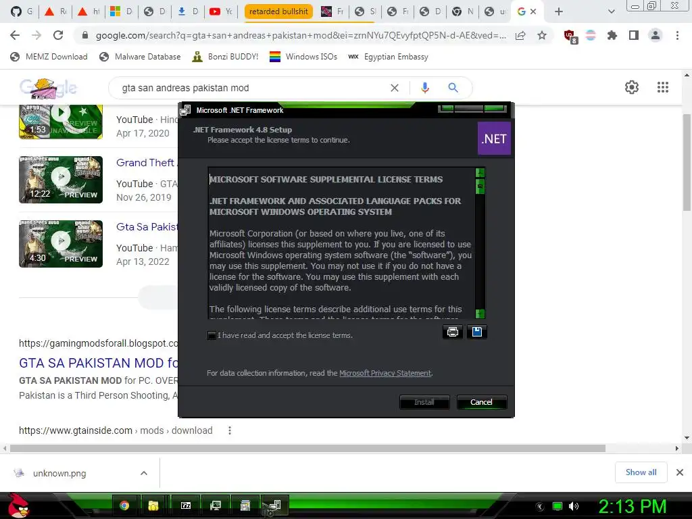Open the Google apps grid
This screenshot has width=692, height=519.
[x=662, y=87]
